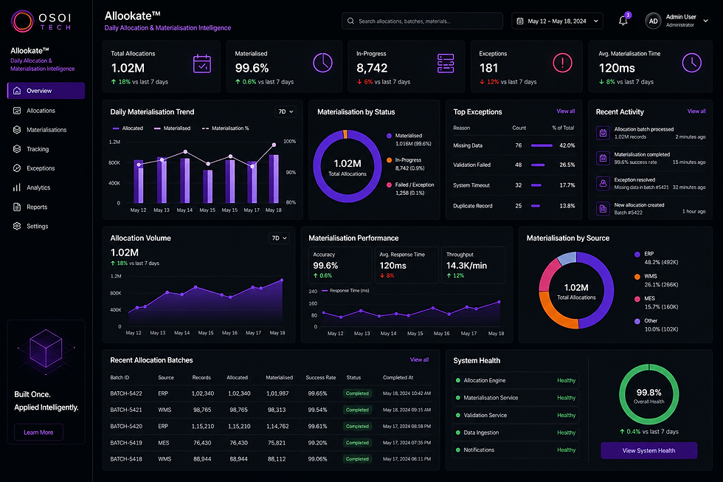Click the System Timeout percentage bar
This screenshot has height=482, width=723.
tap(536, 185)
